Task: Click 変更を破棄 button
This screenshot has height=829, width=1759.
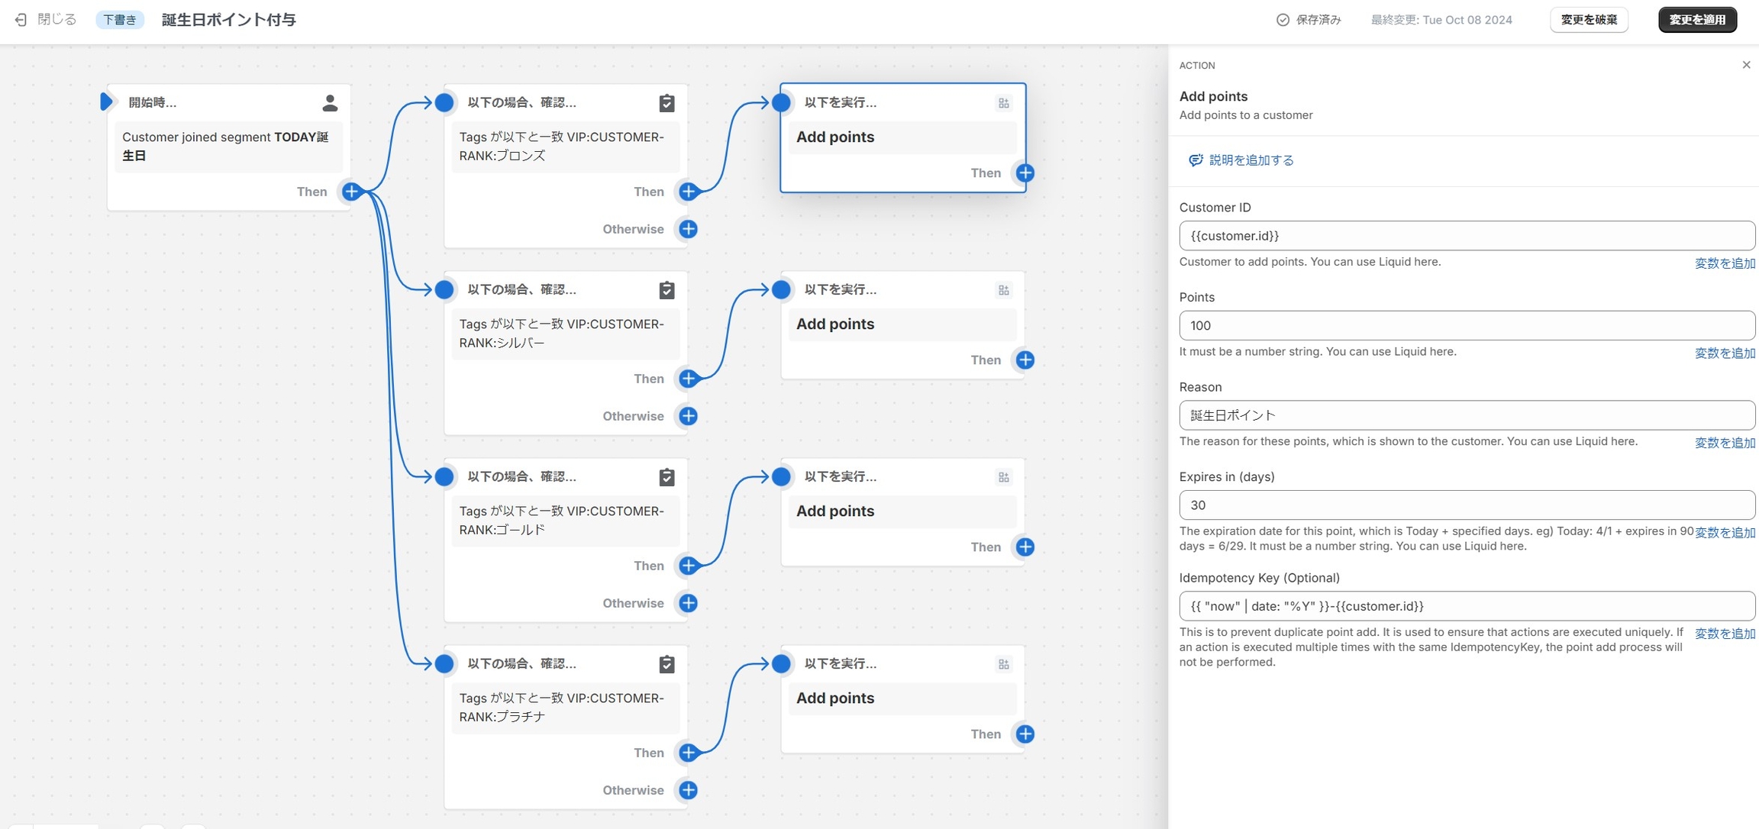Action: [x=1588, y=20]
